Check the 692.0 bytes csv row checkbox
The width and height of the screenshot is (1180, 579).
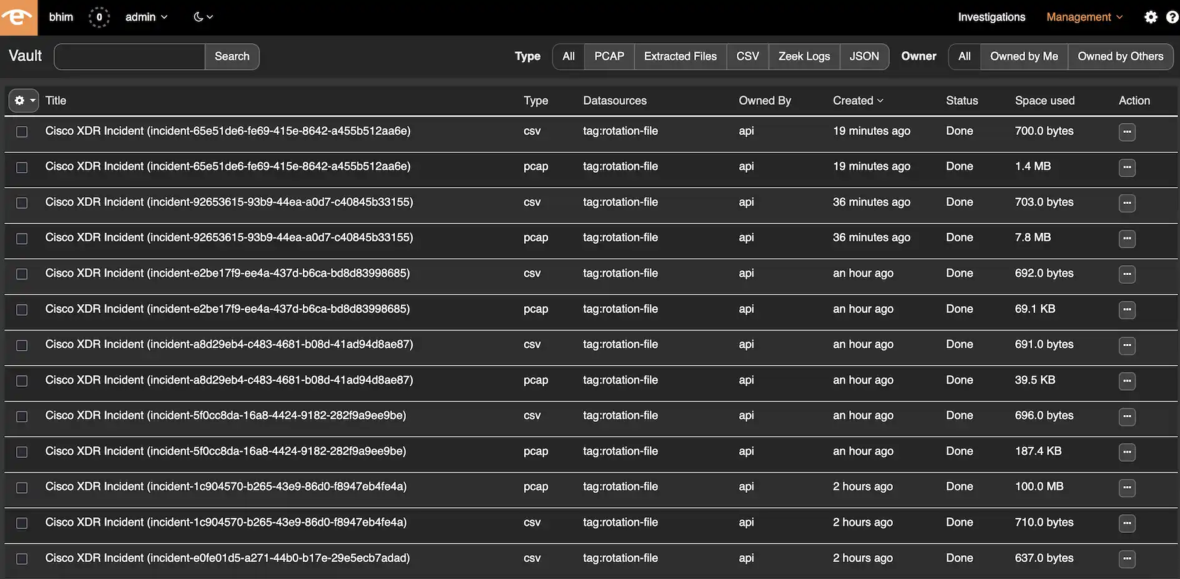click(x=22, y=274)
